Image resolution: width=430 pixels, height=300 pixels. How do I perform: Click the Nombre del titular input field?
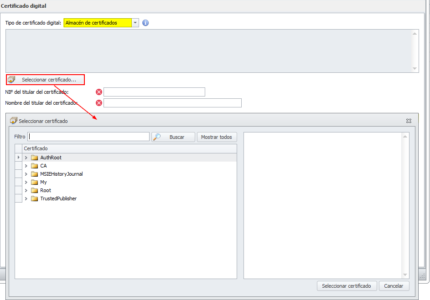click(172, 103)
